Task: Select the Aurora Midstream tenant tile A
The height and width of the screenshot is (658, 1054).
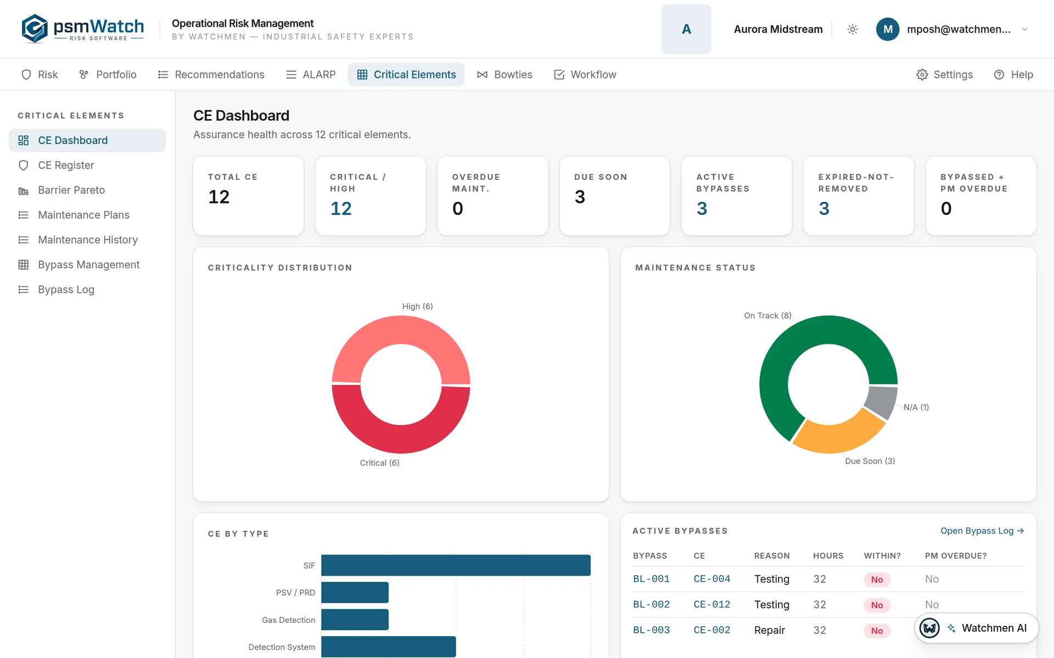Action: (686, 29)
